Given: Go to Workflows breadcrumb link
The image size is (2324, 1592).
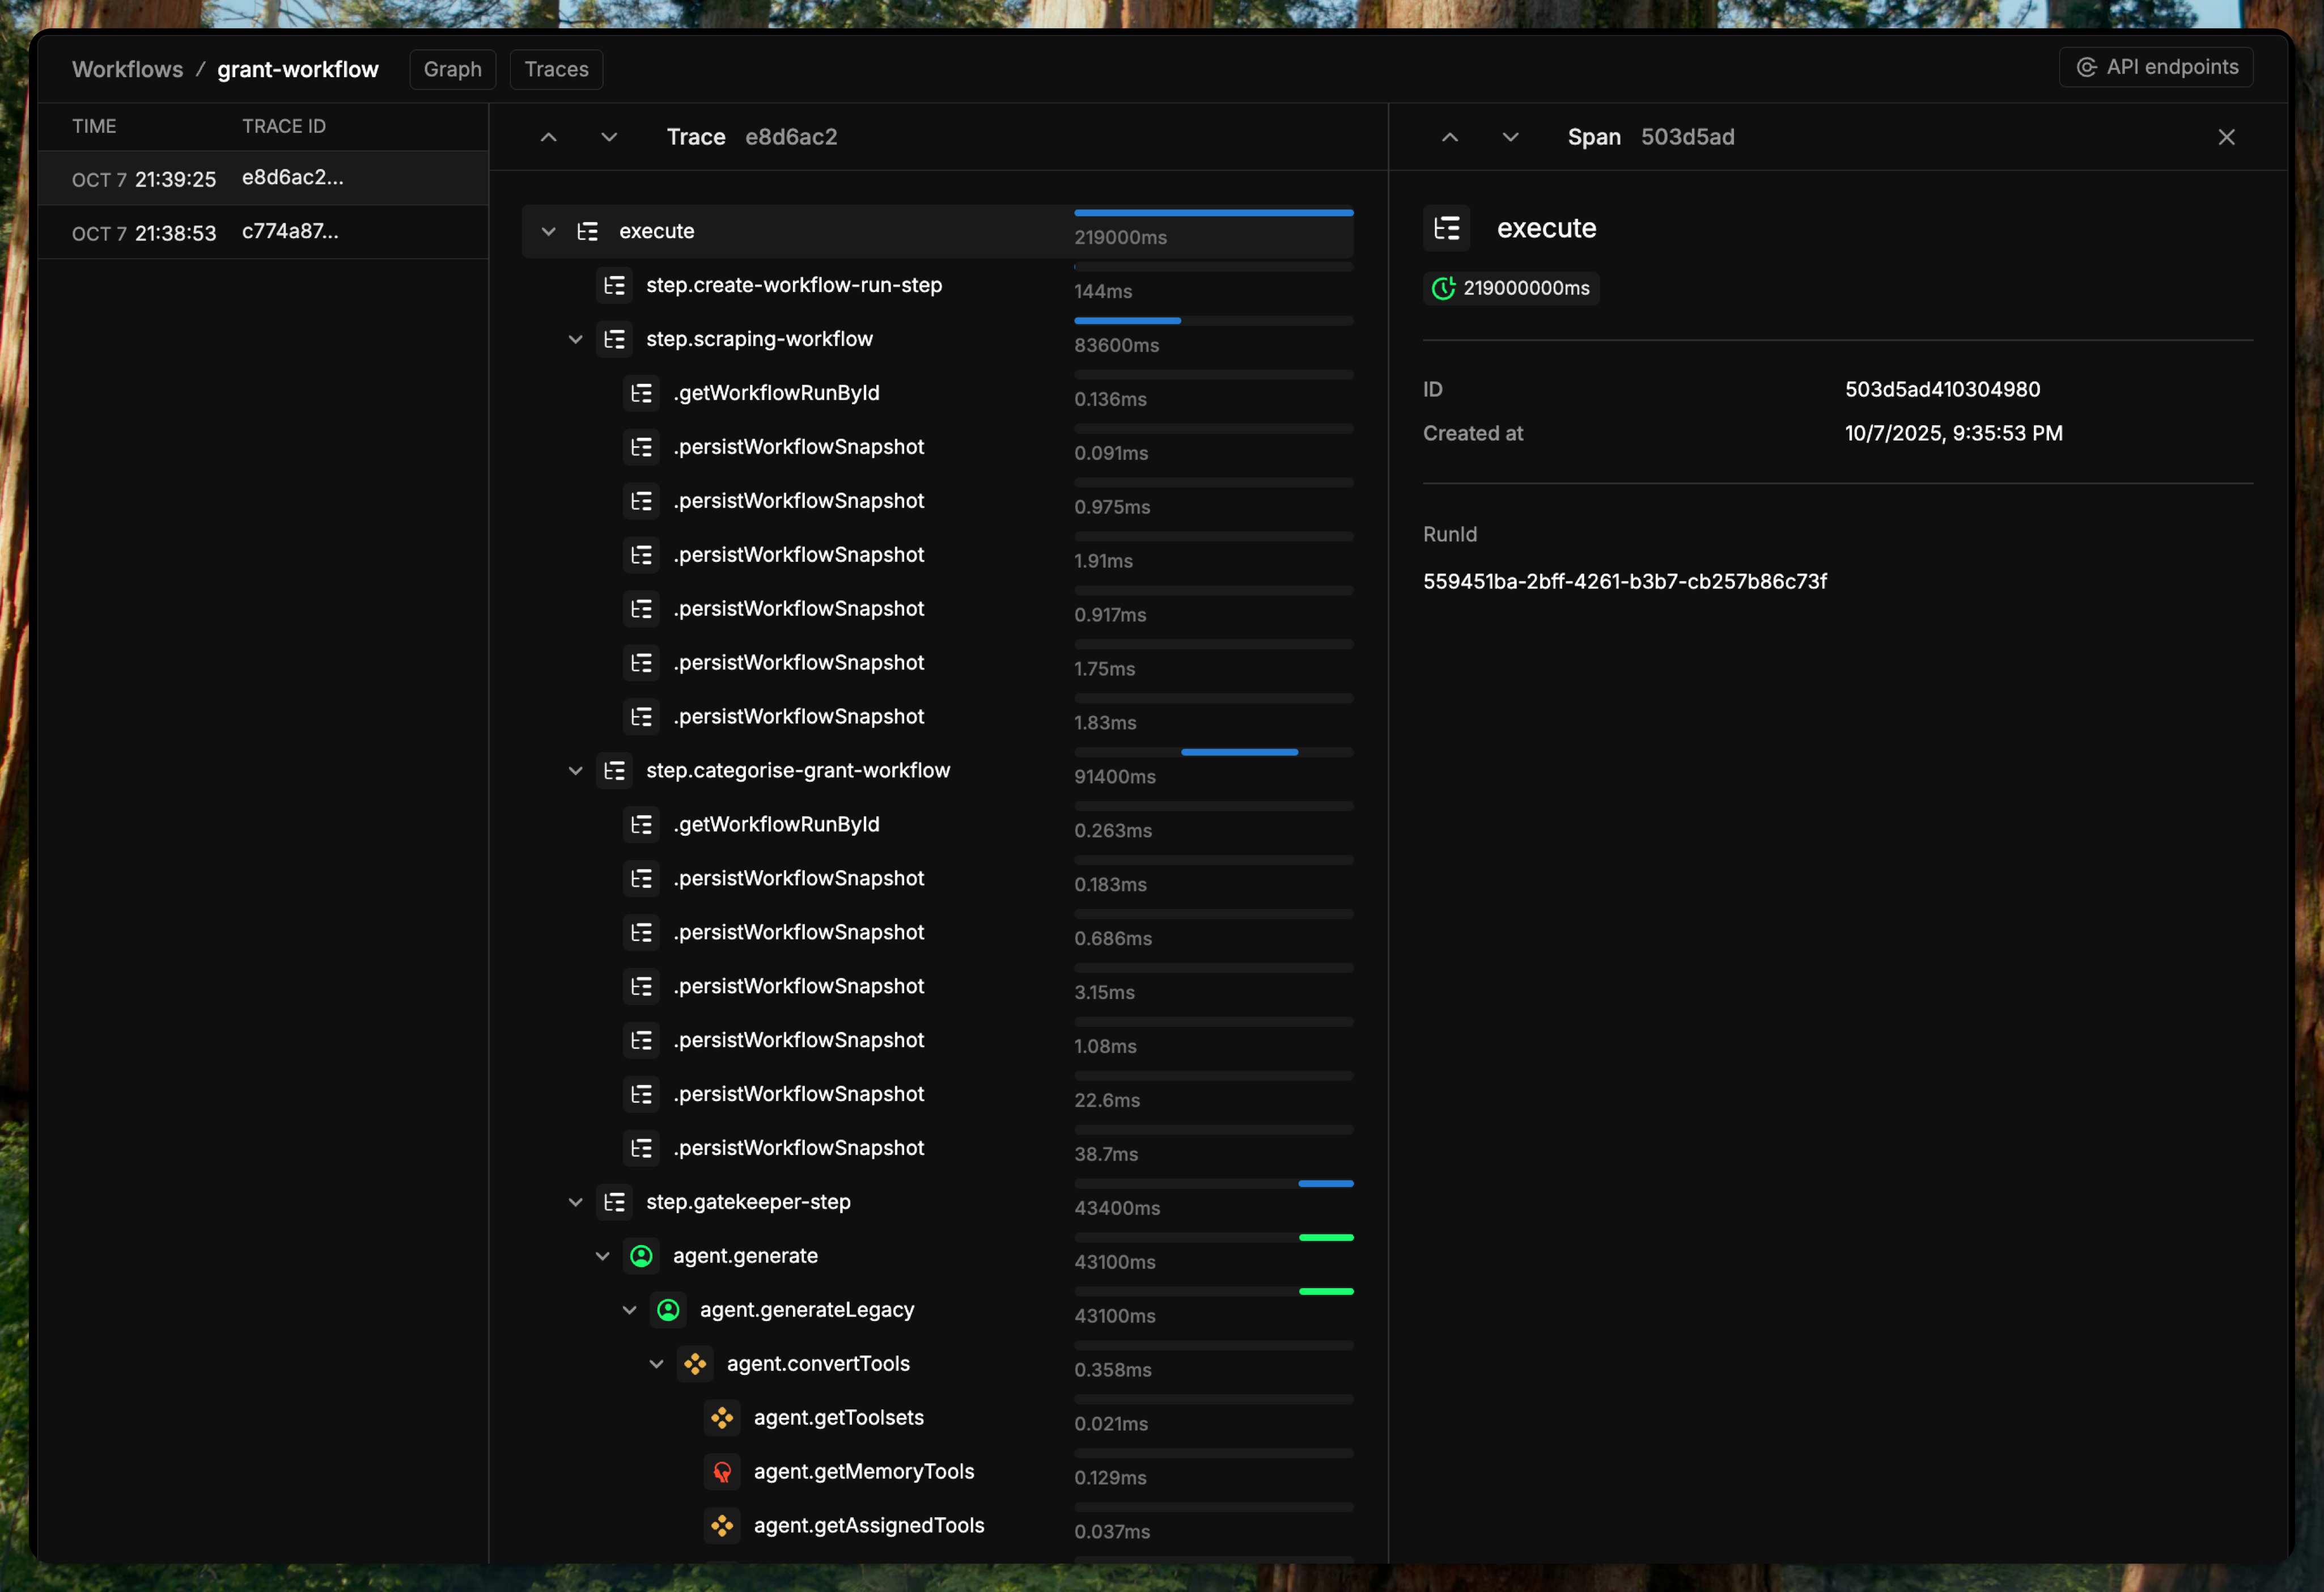Looking at the screenshot, I should point(127,70).
